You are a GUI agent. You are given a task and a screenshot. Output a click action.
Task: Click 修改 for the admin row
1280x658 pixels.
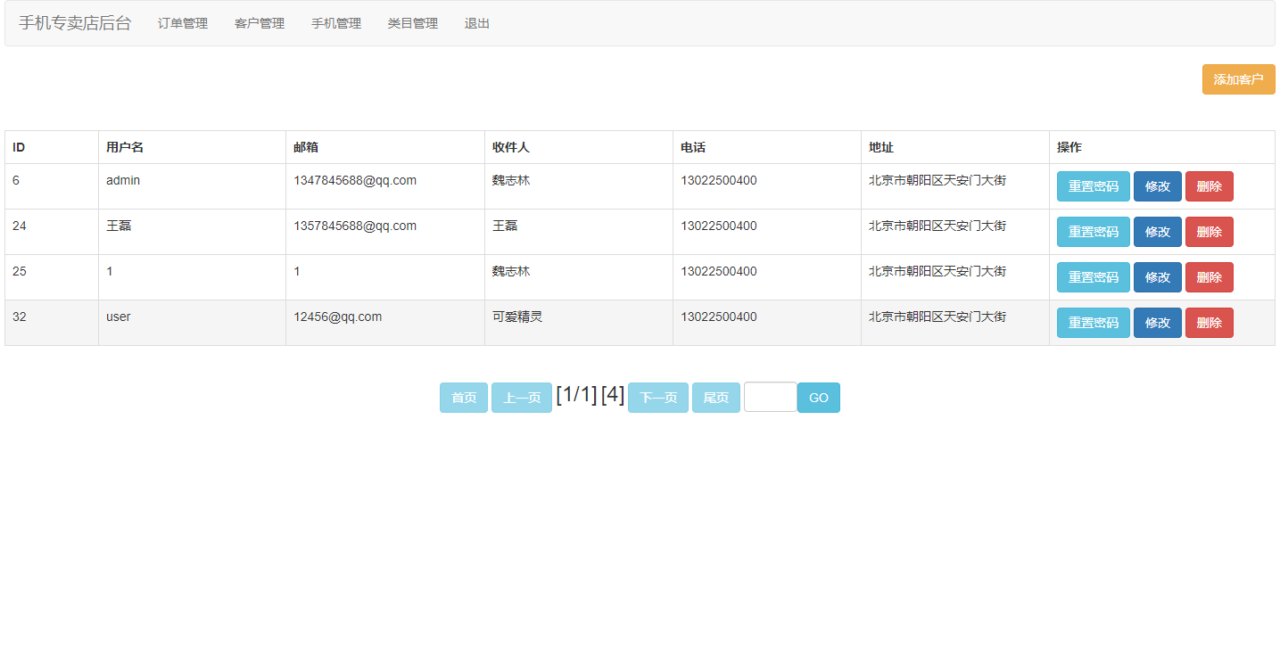(1157, 186)
